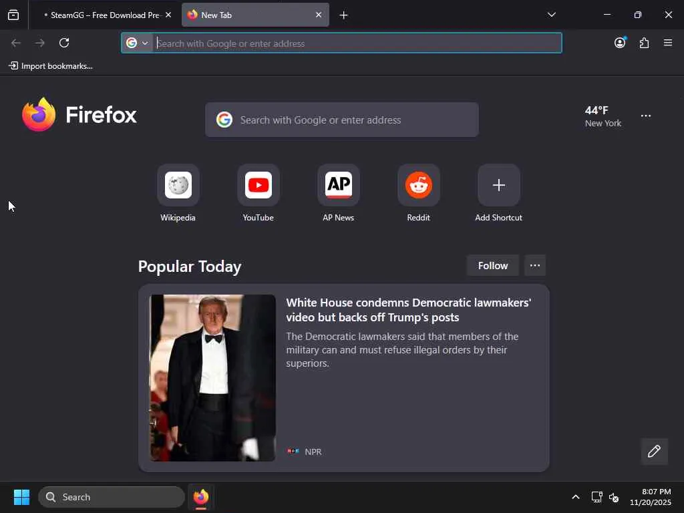Close the SteamGG tab
The image size is (684, 513).
tap(168, 15)
